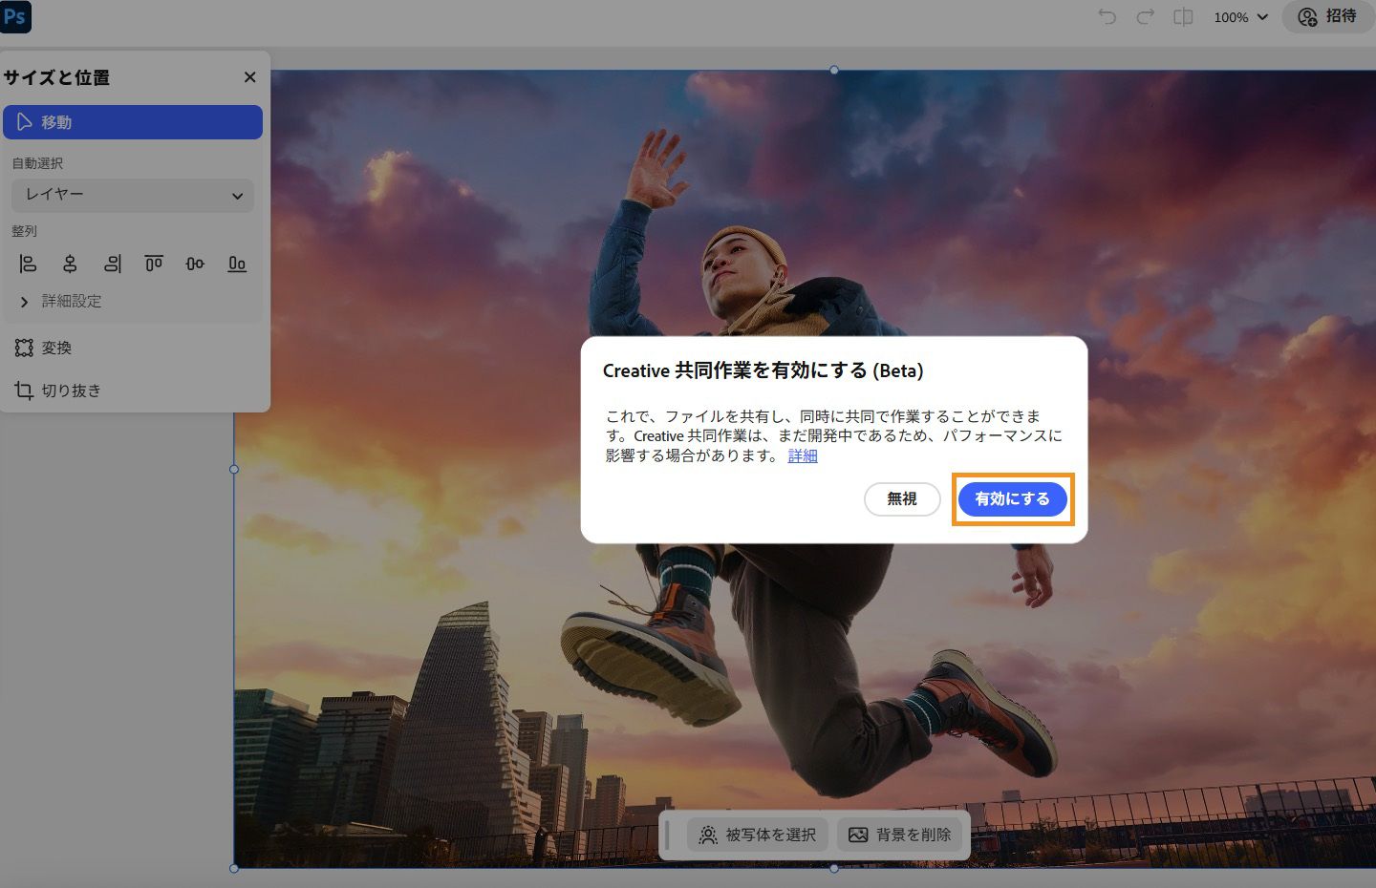
Task: Select the 移動 (Move) tool
Action: (x=133, y=121)
